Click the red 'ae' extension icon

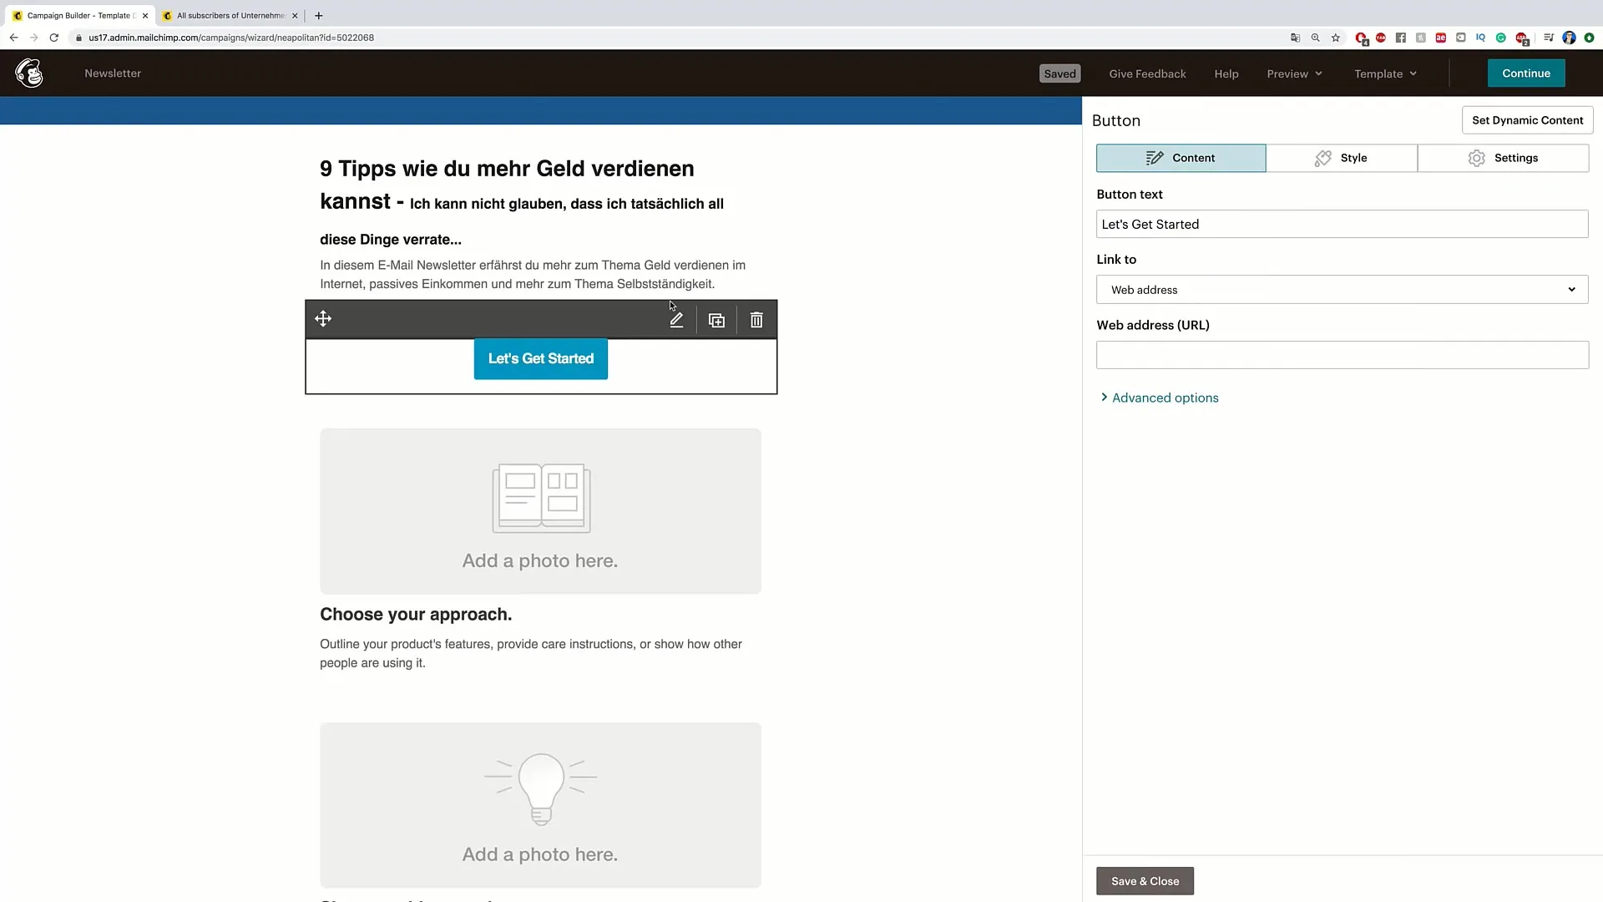point(1441,38)
